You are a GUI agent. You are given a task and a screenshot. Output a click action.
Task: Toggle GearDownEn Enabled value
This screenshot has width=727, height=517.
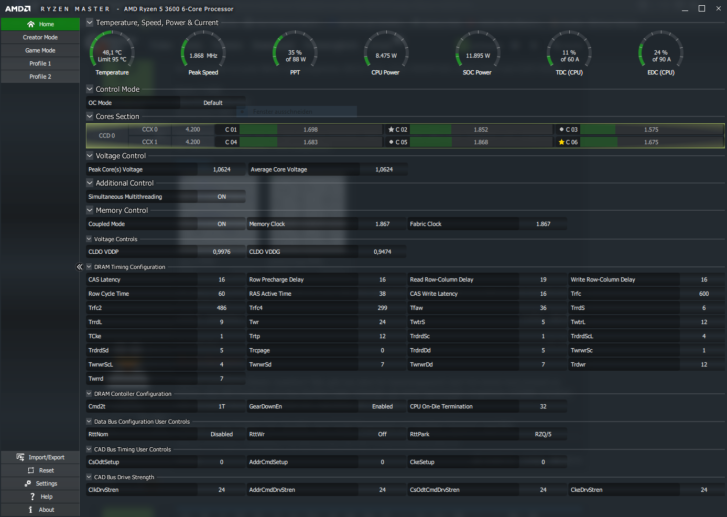[383, 406]
